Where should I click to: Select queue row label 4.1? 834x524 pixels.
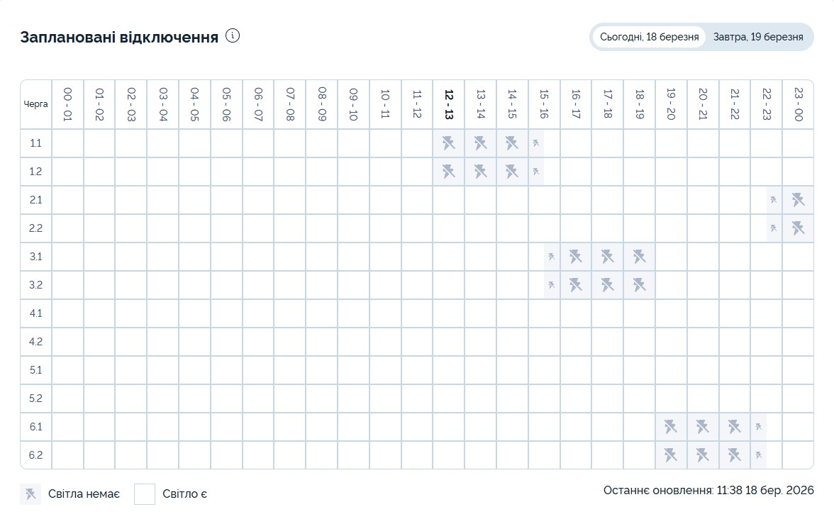(36, 313)
